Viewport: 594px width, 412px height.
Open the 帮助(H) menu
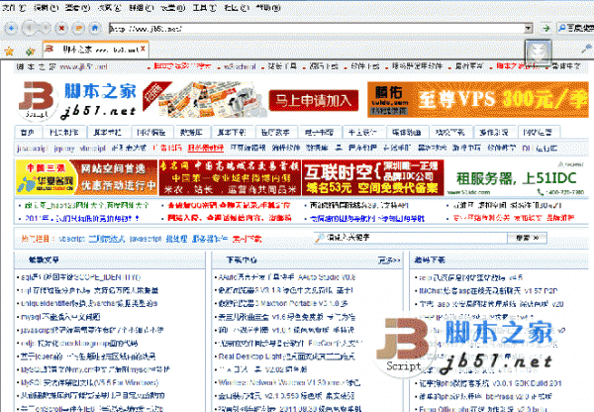click(268, 7)
